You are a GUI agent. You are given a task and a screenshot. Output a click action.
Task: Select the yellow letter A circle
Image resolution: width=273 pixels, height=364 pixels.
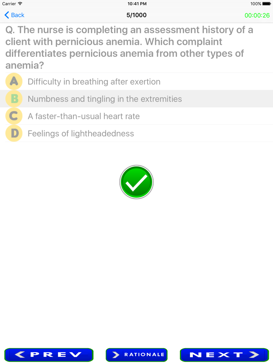tap(14, 81)
